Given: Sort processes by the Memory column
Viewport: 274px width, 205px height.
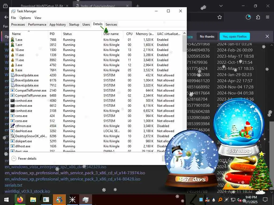Looking at the screenshot, I should click(x=145, y=34).
